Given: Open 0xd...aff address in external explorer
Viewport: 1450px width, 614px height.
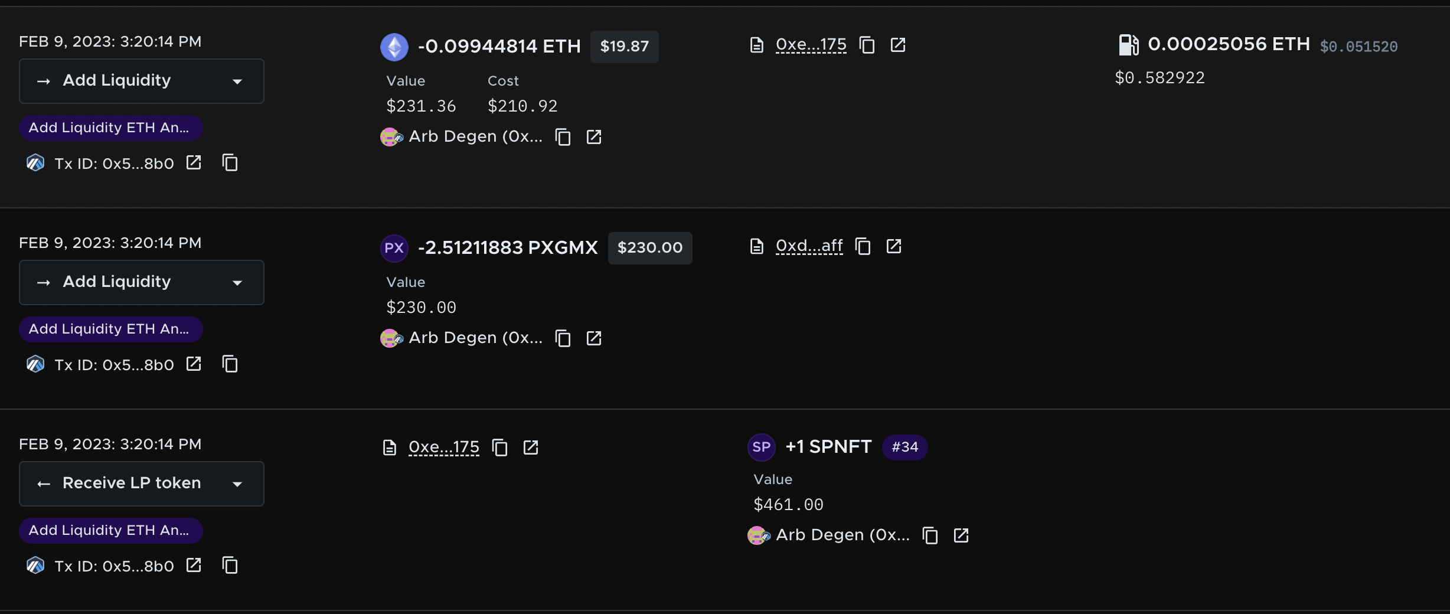Looking at the screenshot, I should point(894,246).
